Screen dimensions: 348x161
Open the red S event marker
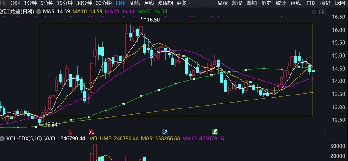[70, 132]
